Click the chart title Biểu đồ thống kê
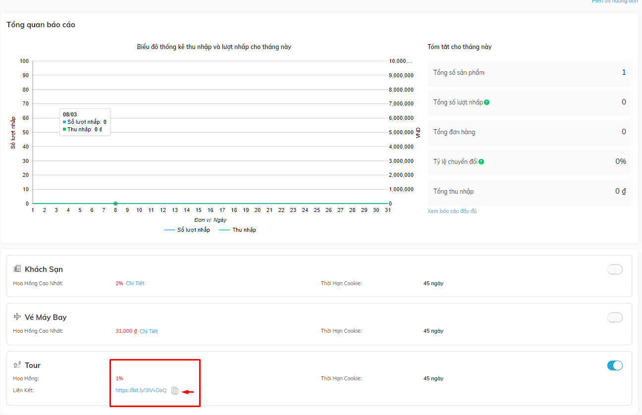This screenshot has width=642, height=415. coord(214,47)
